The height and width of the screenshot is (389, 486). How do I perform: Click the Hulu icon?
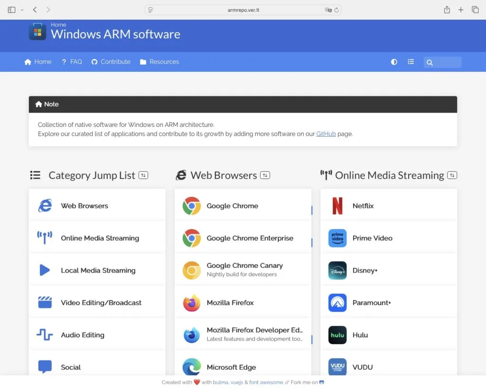click(x=337, y=335)
